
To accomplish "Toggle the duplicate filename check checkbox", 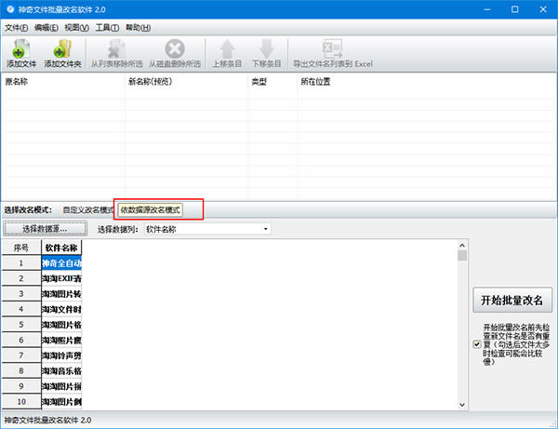I will coord(477,344).
